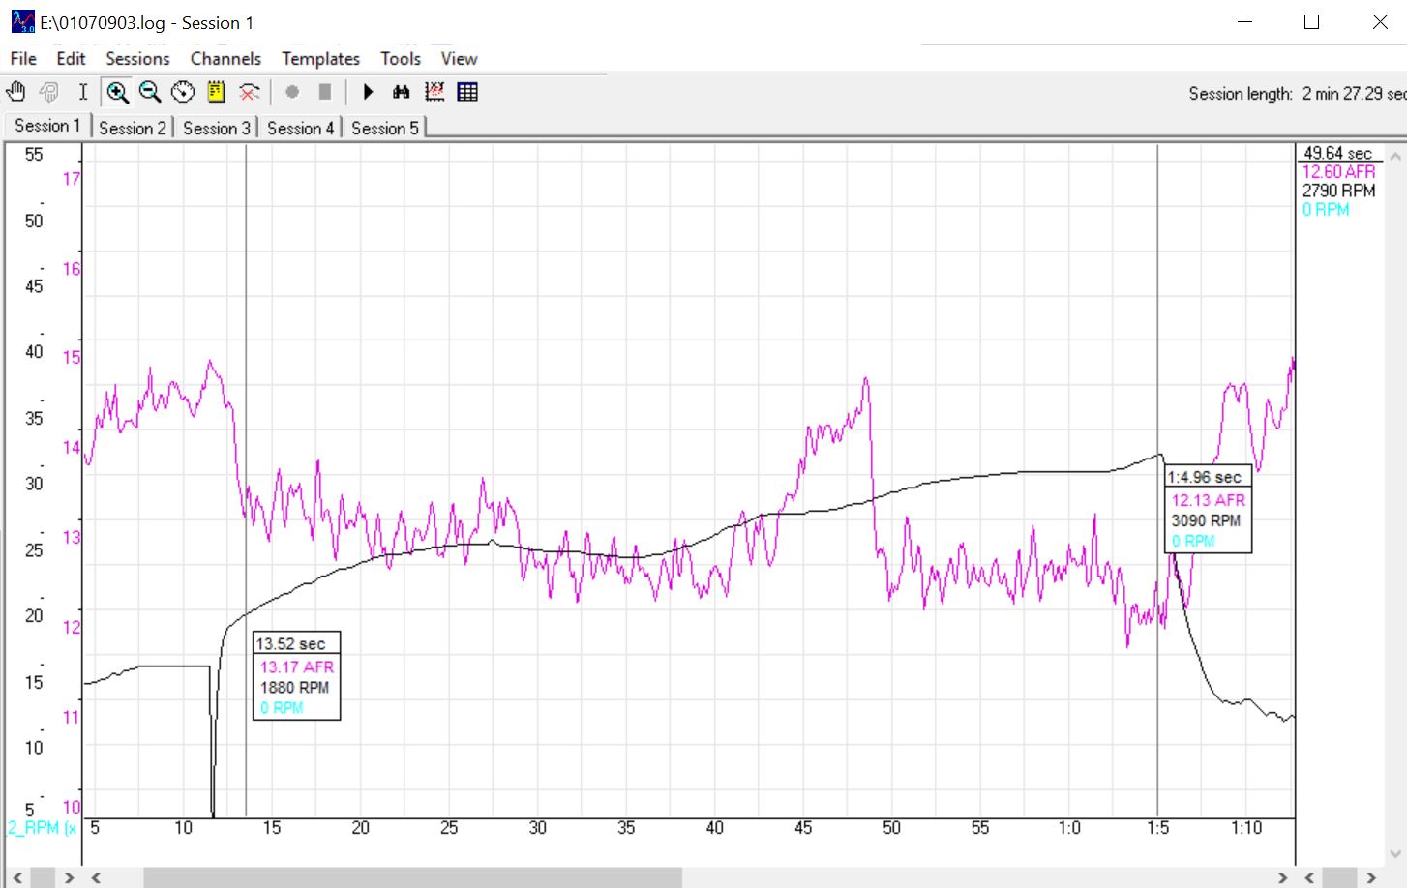Select the hand pan tool
The image size is (1407, 888).
point(16,92)
